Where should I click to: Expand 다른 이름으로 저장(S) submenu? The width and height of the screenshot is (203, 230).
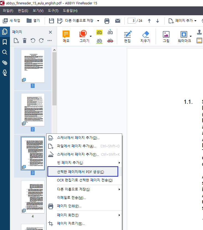coord(84,189)
